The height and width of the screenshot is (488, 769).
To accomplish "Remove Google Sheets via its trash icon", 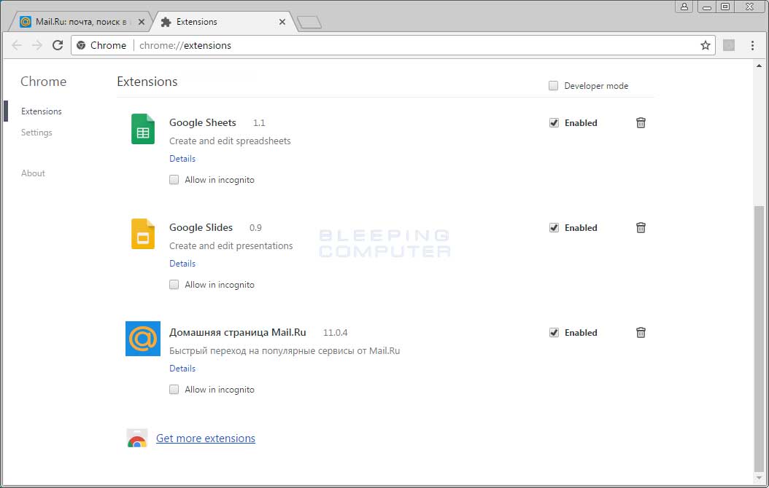I will point(641,122).
